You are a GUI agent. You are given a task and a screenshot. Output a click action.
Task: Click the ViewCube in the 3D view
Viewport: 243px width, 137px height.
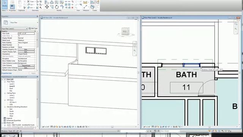[x=125, y=32]
